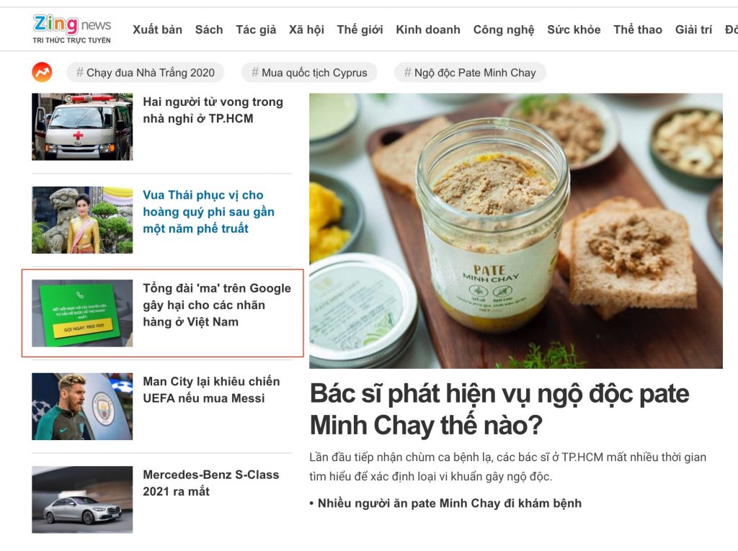Navigate to Kinh doanh section

click(428, 30)
